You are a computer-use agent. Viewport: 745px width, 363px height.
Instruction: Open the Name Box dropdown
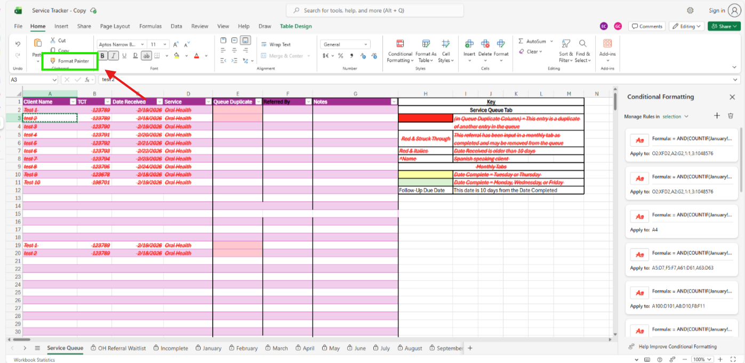pos(54,79)
